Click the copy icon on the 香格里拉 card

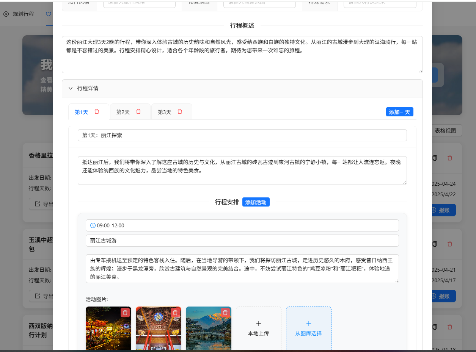click(x=434, y=158)
